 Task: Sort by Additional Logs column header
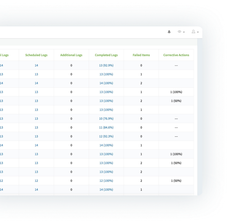(x=71, y=55)
